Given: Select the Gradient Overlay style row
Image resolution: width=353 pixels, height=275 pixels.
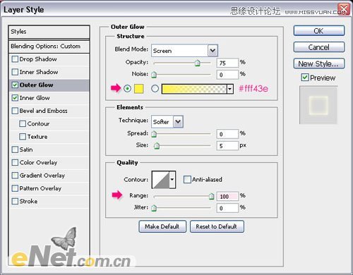Looking at the screenshot, I should coord(49,176).
